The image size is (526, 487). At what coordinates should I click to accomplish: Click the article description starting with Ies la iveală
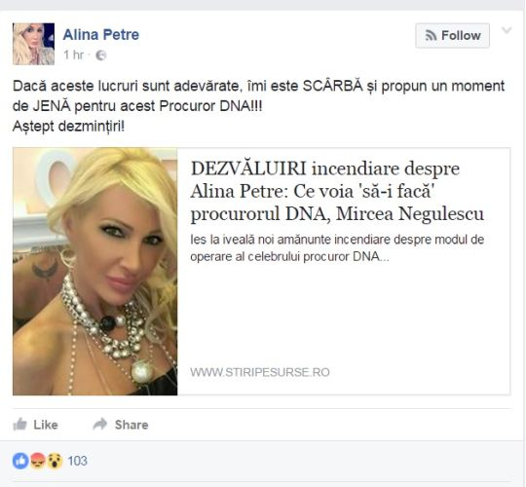click(x=337, y=248)
